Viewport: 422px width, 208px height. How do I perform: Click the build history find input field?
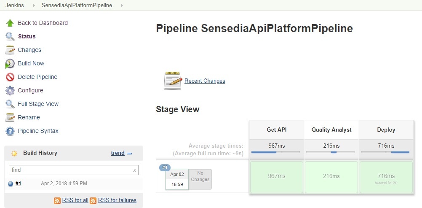coord(69,170)
